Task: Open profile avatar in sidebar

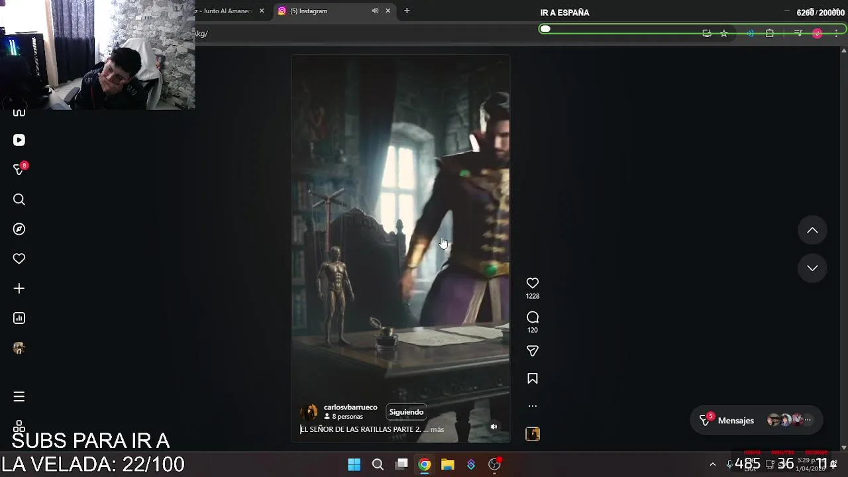Action: pyautogui.click(x=19, y=348)
